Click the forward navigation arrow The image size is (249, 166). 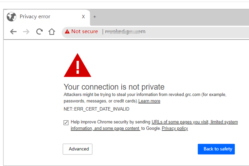tap(26, 31)
